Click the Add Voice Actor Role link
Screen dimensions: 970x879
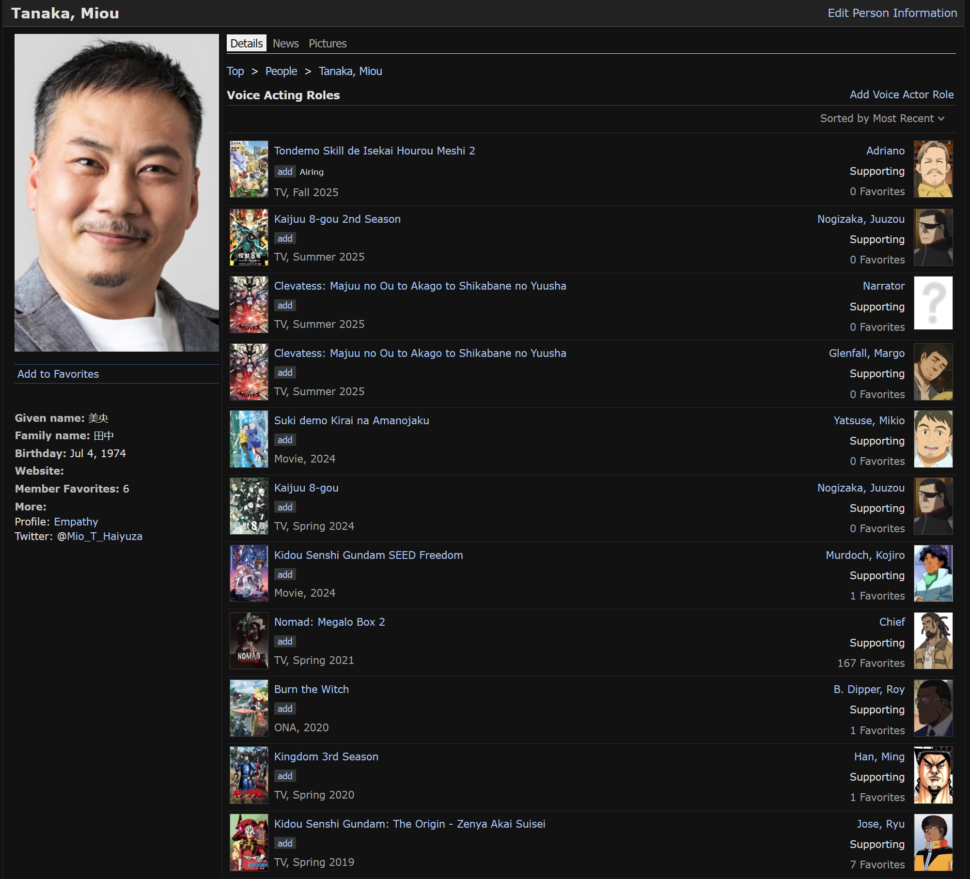point(901,95)
